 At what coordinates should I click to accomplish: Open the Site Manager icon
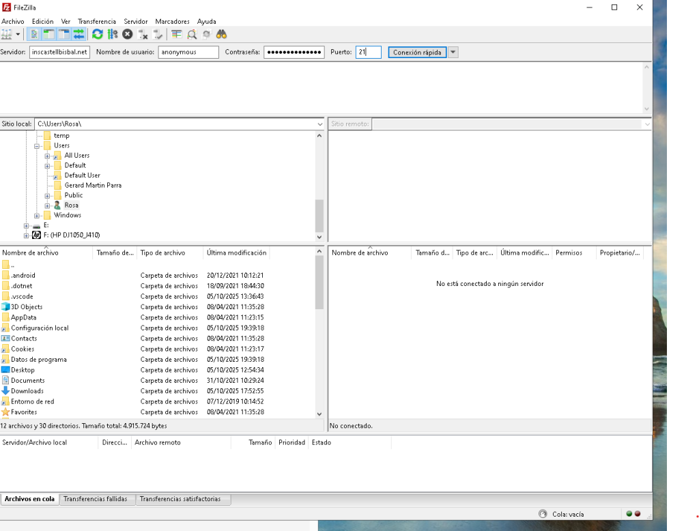point(8,34)
